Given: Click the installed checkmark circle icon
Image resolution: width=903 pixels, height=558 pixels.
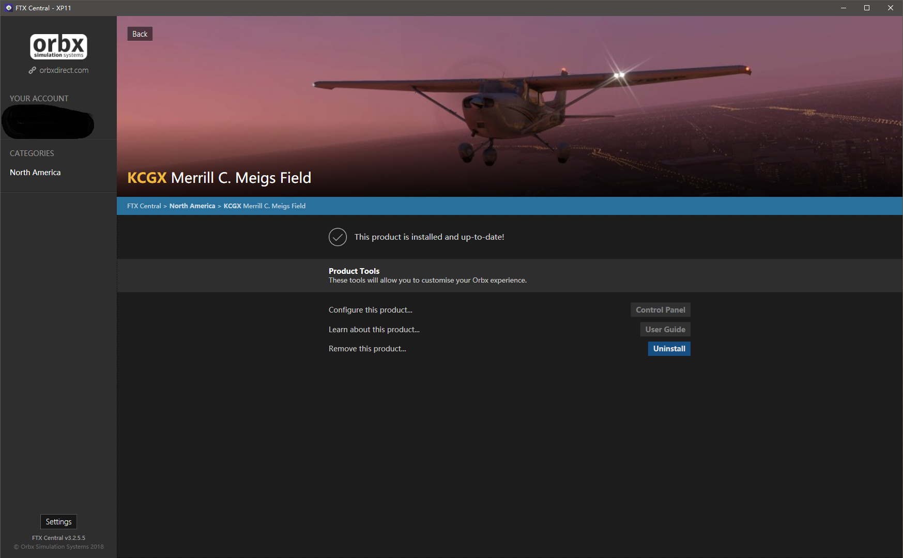Looking at the screenshot, I should click(x=338, y=237).
